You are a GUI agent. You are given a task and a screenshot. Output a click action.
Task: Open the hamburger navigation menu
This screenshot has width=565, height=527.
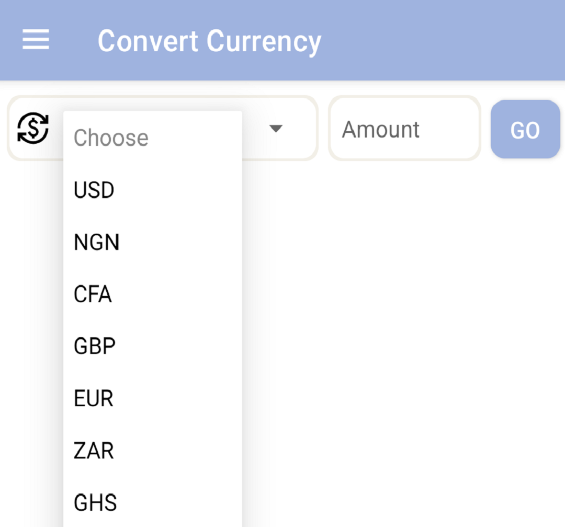tap(36, 40)
